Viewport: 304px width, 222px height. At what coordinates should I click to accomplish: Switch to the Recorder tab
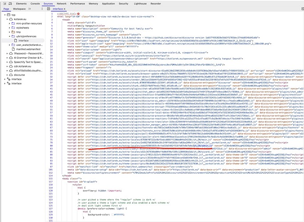[156, 4]
